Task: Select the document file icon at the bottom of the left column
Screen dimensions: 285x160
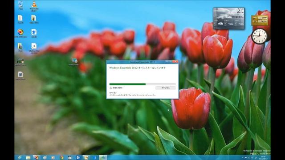Action: point(20,75)
